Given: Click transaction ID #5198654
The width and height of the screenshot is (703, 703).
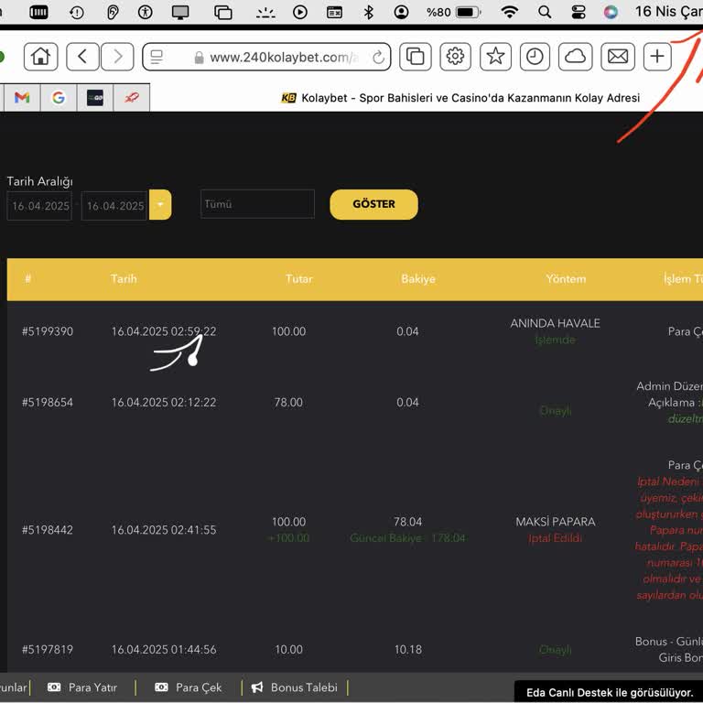Looking at the screenshot, I should (x=48, y=402).
